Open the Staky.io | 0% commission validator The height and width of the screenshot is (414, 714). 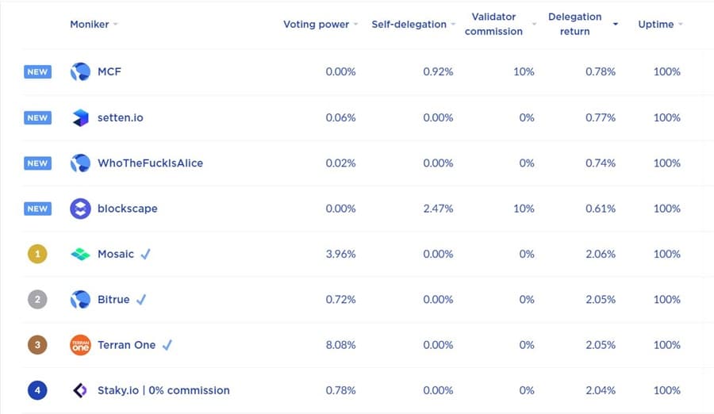(x=163, y=391)
